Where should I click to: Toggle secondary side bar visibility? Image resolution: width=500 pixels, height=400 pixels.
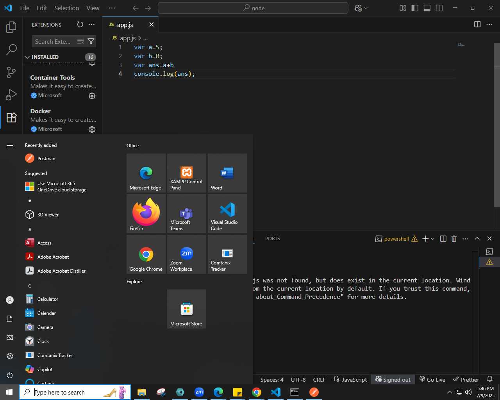click(439, 8)
